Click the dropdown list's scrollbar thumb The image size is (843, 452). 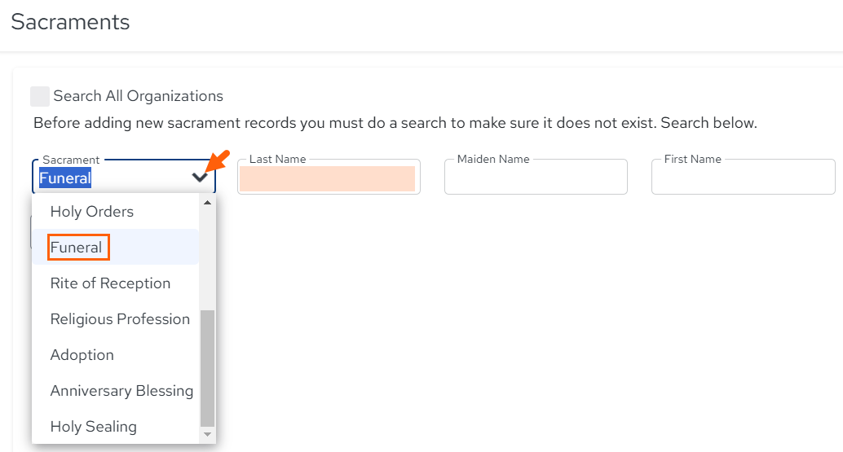click(x=208, y=368)
